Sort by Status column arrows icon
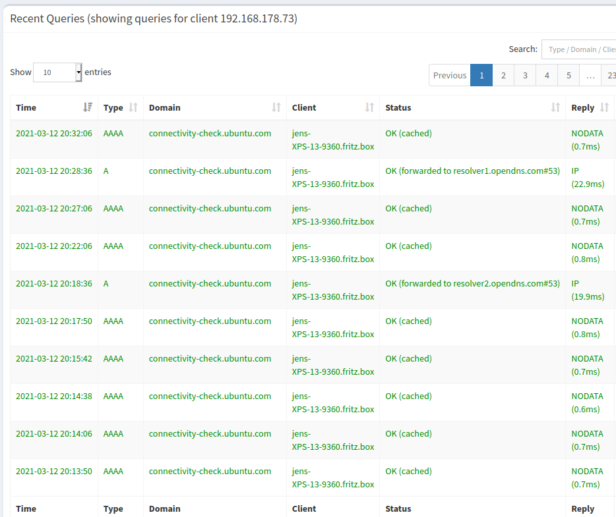The image size is (616, 517). click(555, 107)
